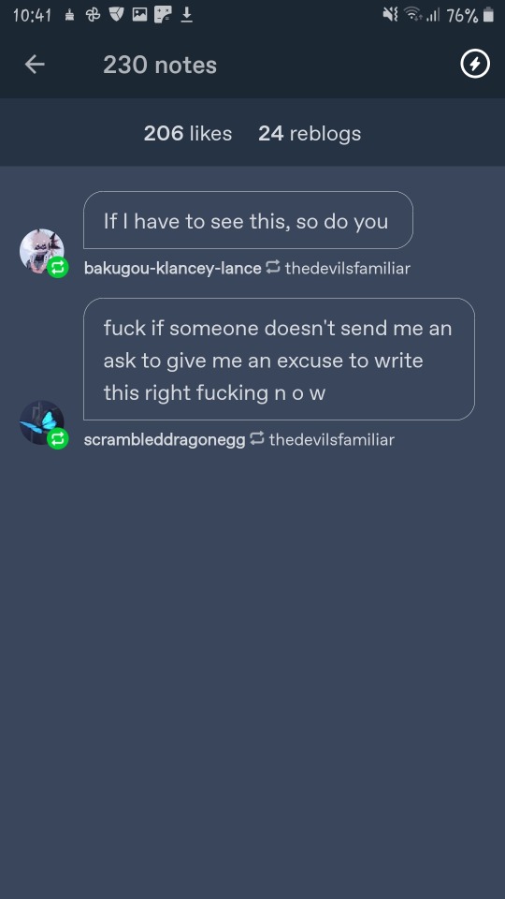The image size is (505, 899).
Task: Open bakugou-klancey-lance avatar
Action: (42, 251)
